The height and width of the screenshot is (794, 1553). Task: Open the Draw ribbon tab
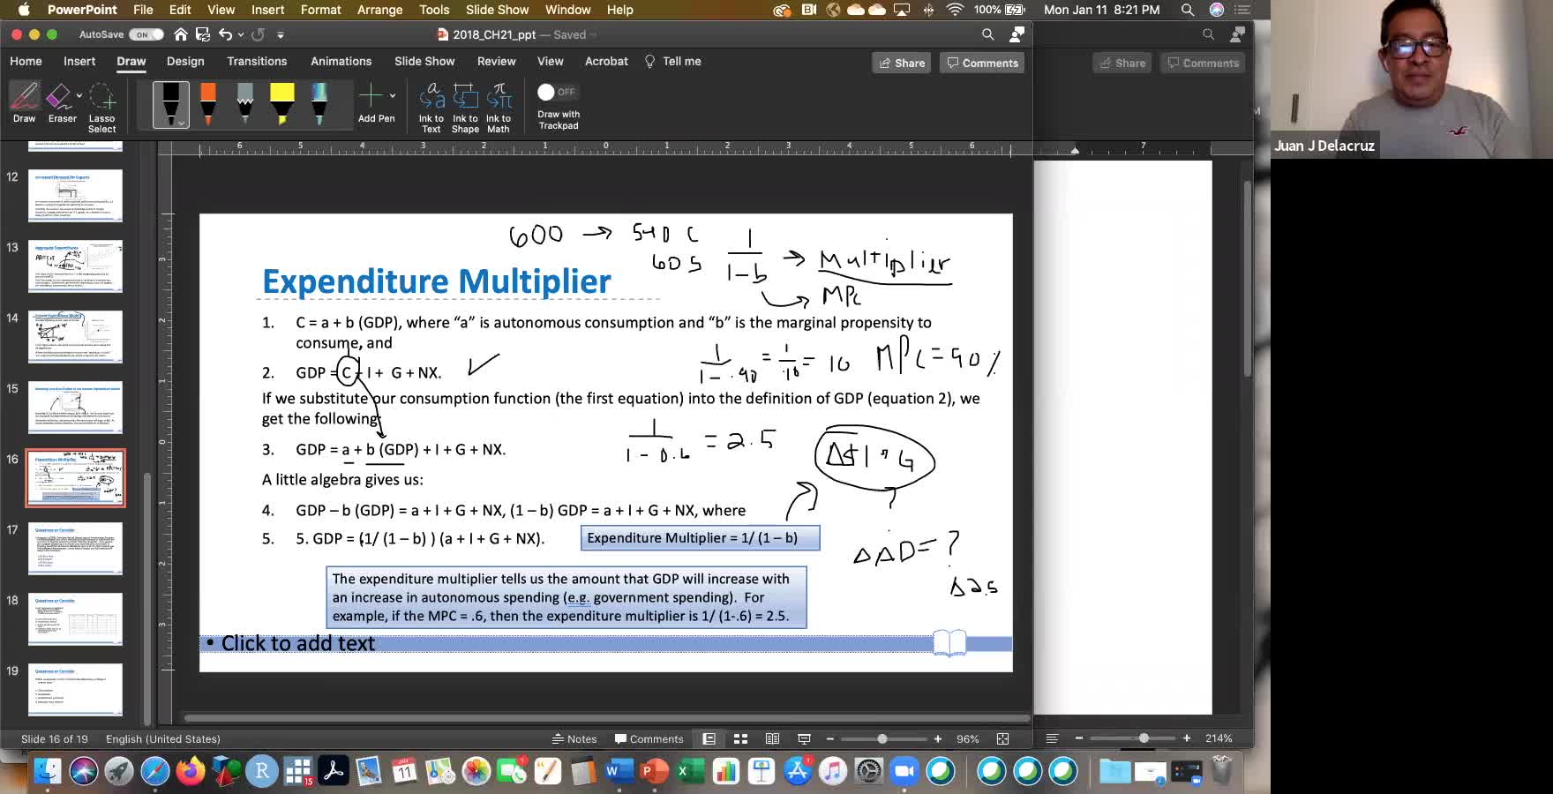(131, 61)
